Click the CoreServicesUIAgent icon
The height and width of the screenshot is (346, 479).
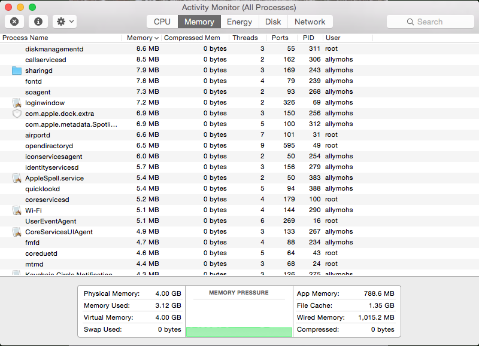click(17, 232)
